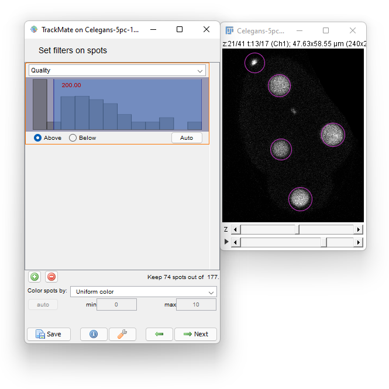Click the blue info icon button
389x389 pixels.
coord(94,334)
